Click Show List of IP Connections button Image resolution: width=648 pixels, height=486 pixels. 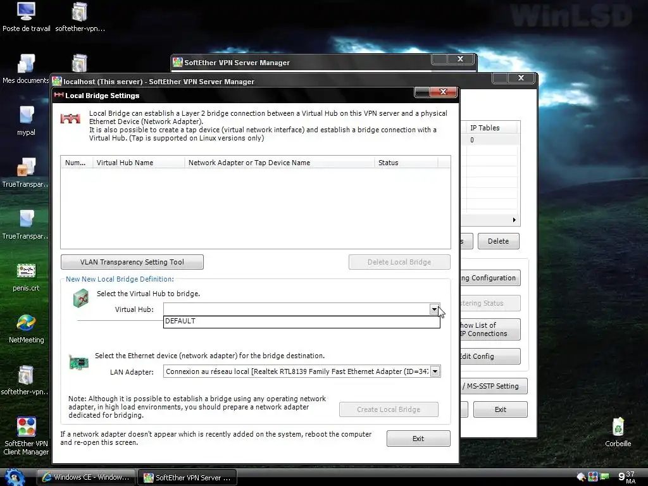pos(490,329)
